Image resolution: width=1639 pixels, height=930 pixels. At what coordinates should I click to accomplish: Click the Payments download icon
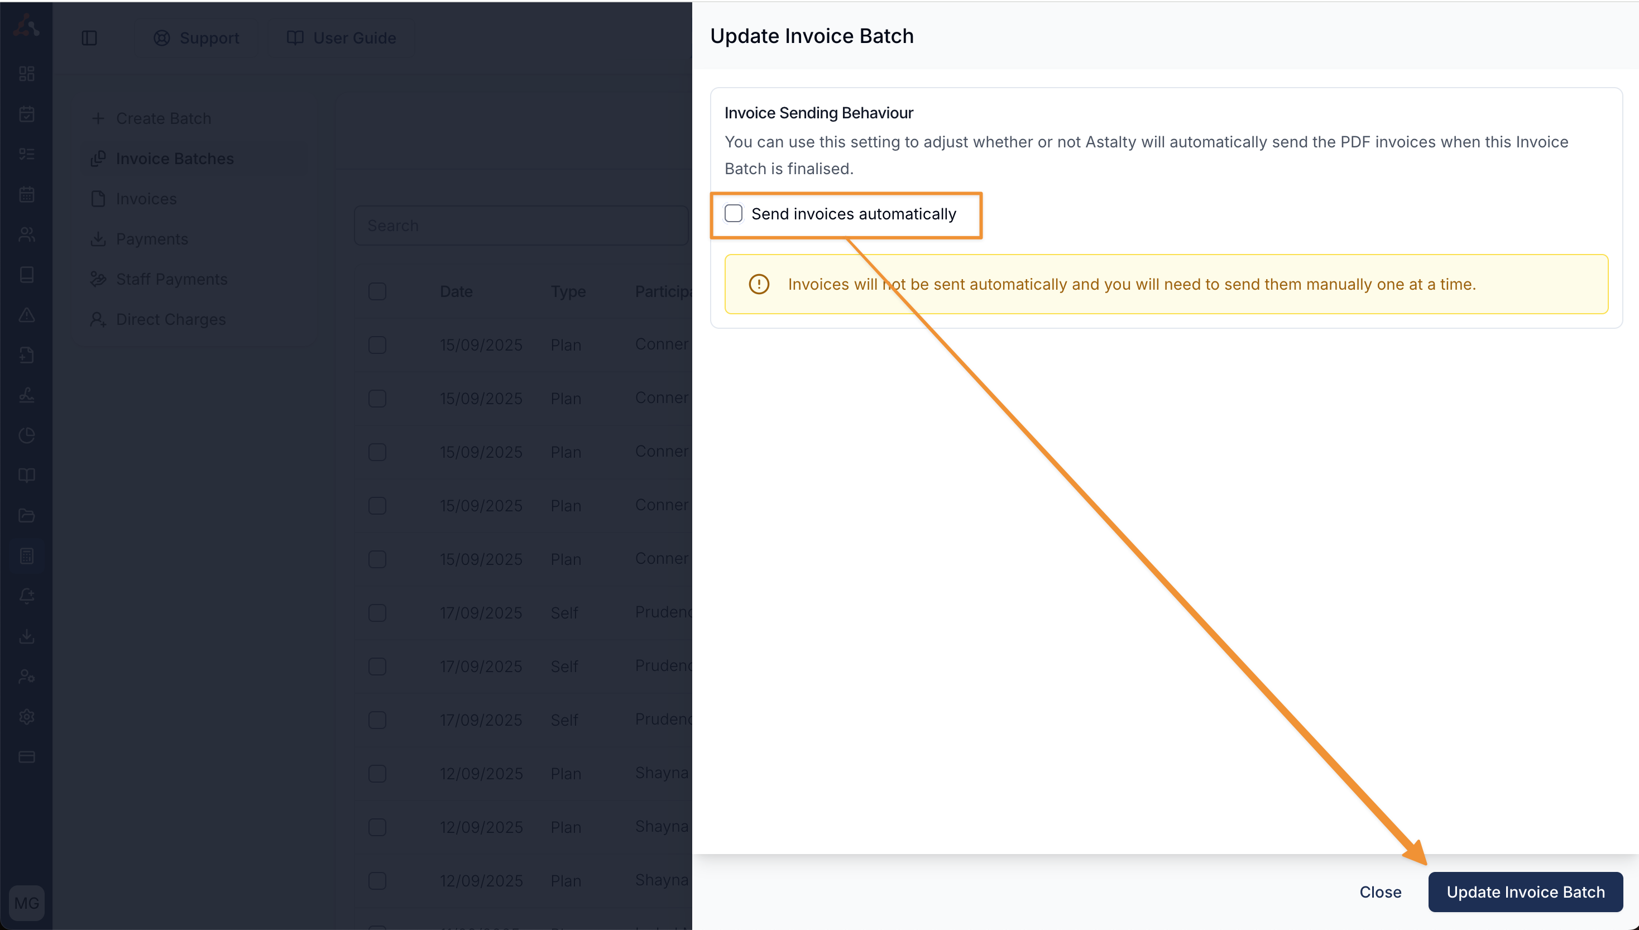coord(98,239)
